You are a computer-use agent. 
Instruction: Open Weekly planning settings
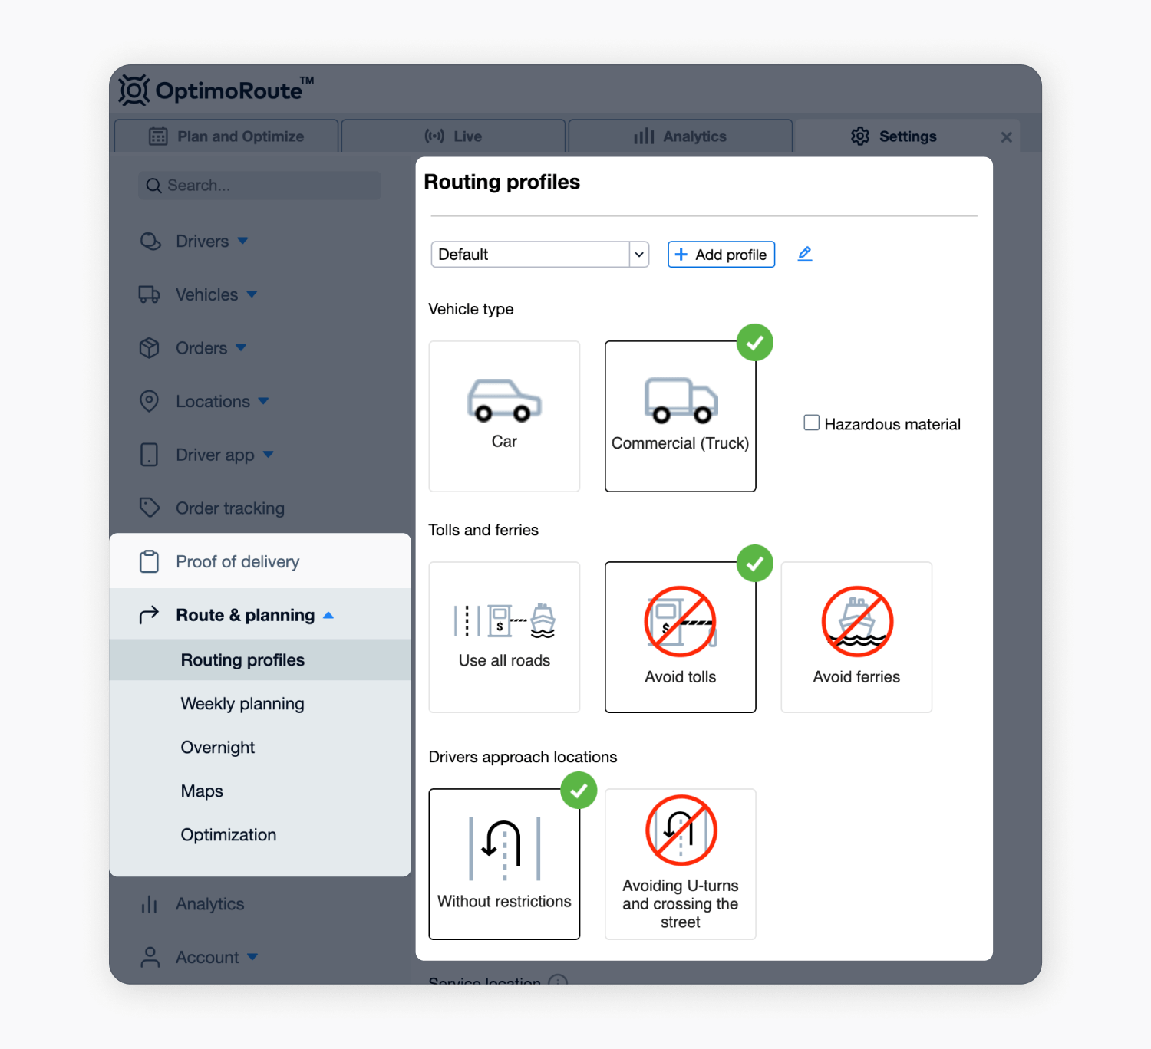242,703
